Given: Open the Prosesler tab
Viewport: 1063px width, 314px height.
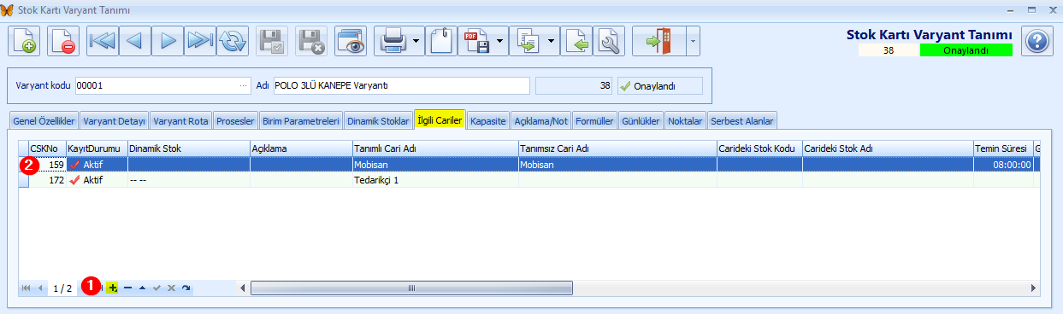Looking at the screenshot, I should pyautogui.click(x=235, y=121).
